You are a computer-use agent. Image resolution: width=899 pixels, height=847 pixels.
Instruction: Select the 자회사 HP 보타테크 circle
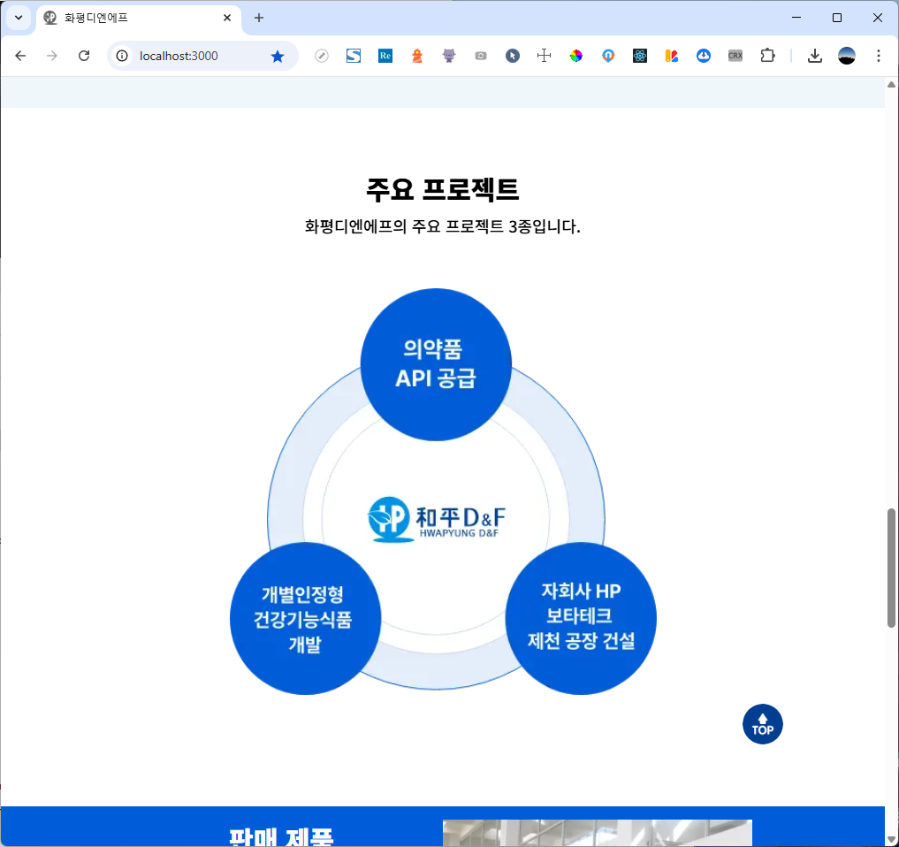coord(581,618)
